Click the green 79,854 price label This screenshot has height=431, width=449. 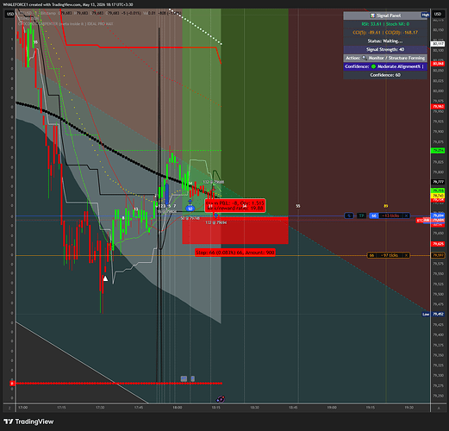[x=438, y=151]
